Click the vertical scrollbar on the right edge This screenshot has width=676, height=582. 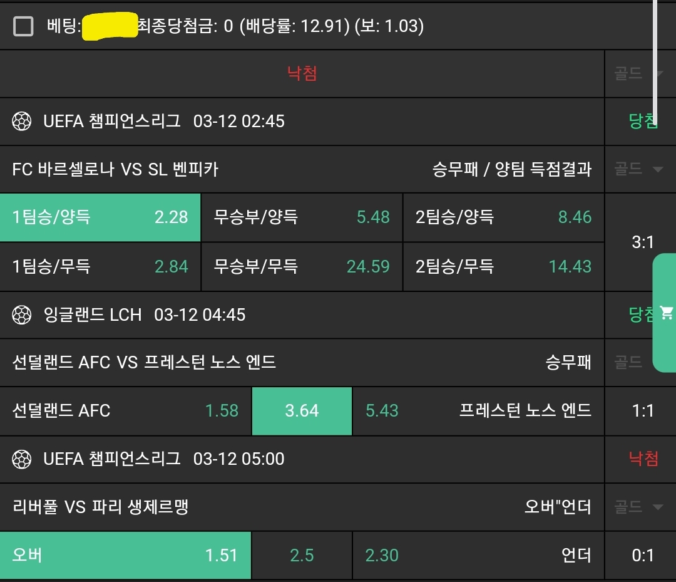pyautogui.click(x=655, y=56)
